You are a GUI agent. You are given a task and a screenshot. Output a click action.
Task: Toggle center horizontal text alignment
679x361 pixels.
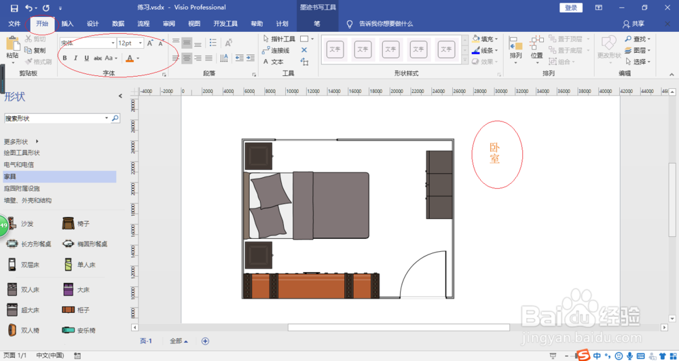(187, 58)
